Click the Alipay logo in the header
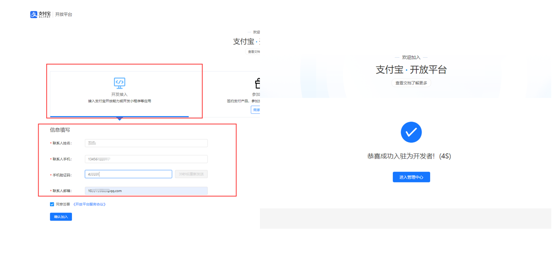 (x=41, y=15)
